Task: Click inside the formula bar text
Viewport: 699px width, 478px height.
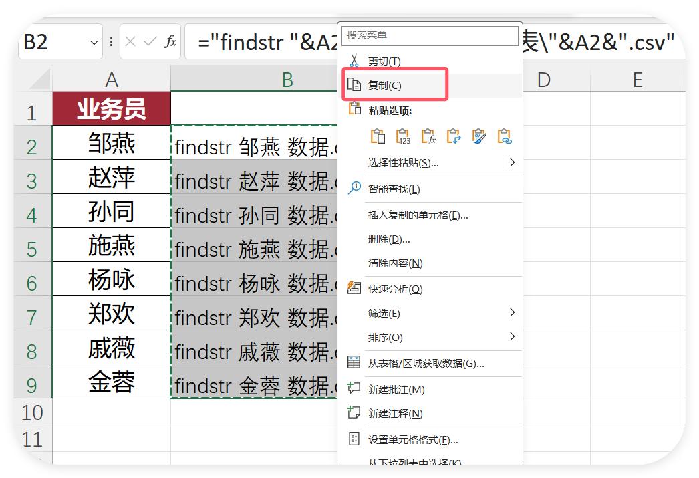Action: point(267,42)
